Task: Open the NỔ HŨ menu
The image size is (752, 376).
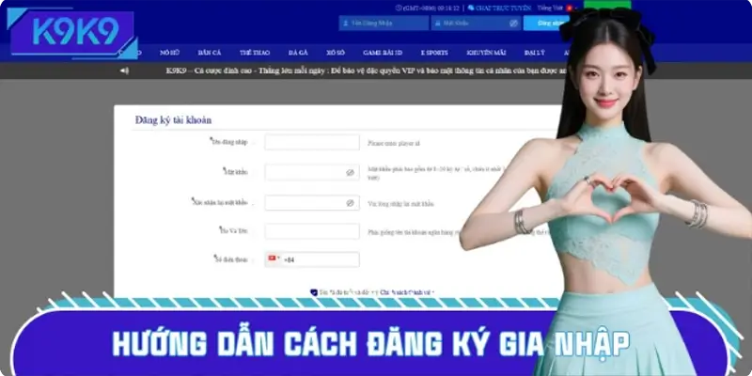Action: point(170,53)
